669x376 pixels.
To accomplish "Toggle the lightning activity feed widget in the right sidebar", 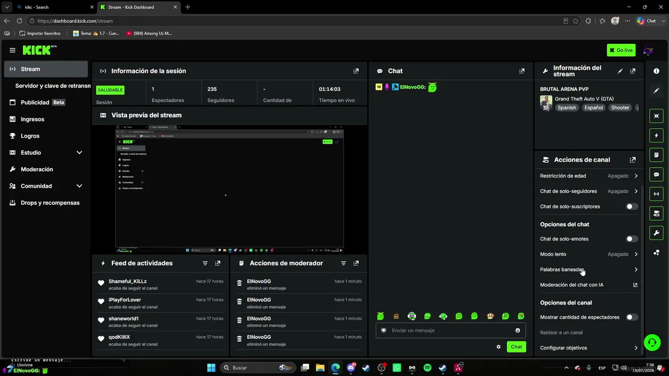I will [656, 136].
